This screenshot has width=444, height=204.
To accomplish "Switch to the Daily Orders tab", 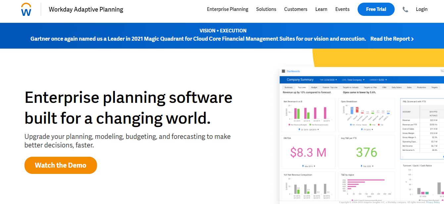I will point(397,88).
